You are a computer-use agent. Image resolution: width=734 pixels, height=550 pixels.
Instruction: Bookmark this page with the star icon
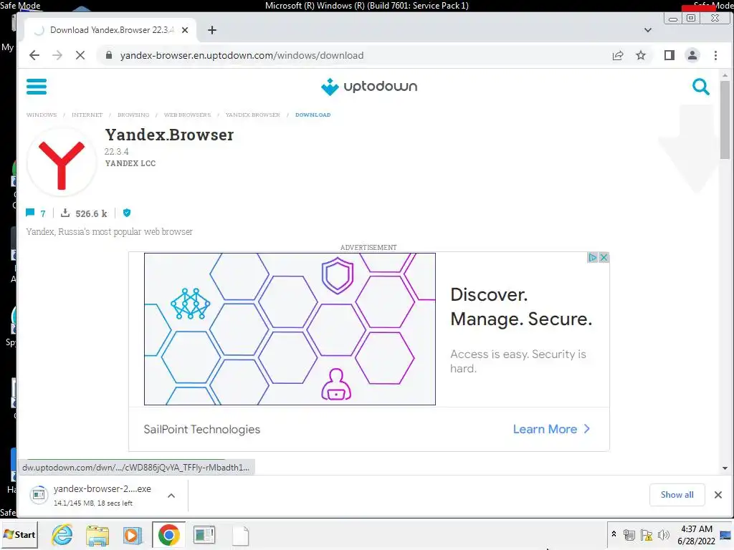click(640, 55)
